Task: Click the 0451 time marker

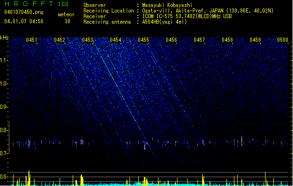Action: pos(32,40)
